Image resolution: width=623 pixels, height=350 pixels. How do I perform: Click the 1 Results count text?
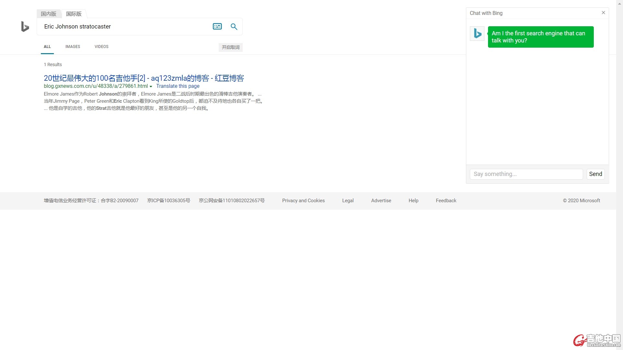pyautogui.click(x=53, y=64)
